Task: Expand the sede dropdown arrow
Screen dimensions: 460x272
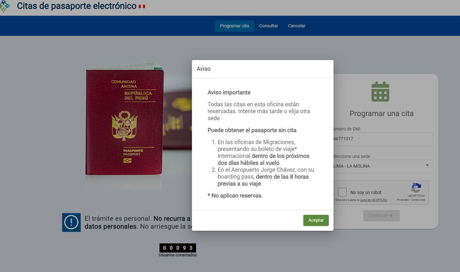Action: (x=427, y=165)
